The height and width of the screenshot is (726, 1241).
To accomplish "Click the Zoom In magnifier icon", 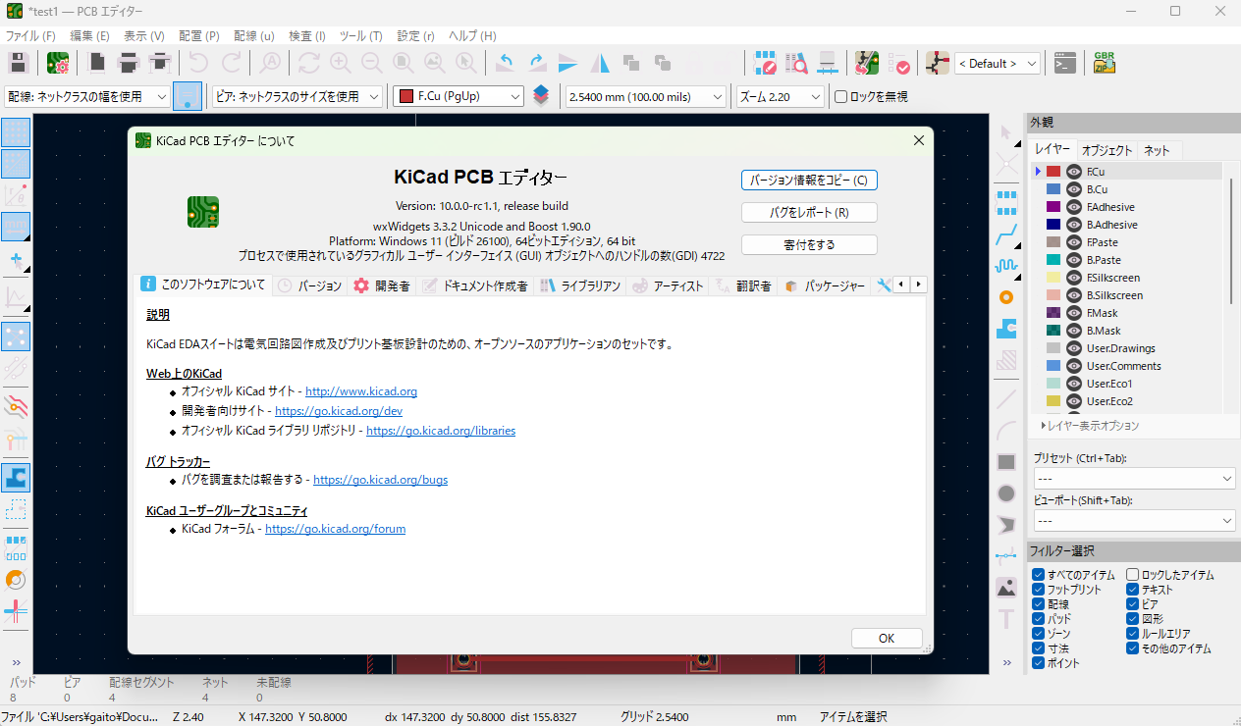I will pyautogui.click(x=340, y=63).
